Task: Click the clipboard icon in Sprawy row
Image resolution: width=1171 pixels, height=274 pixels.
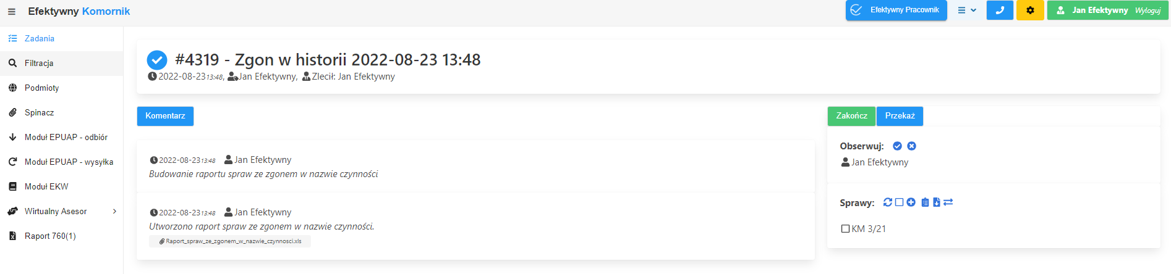Action: coord(925,202)
